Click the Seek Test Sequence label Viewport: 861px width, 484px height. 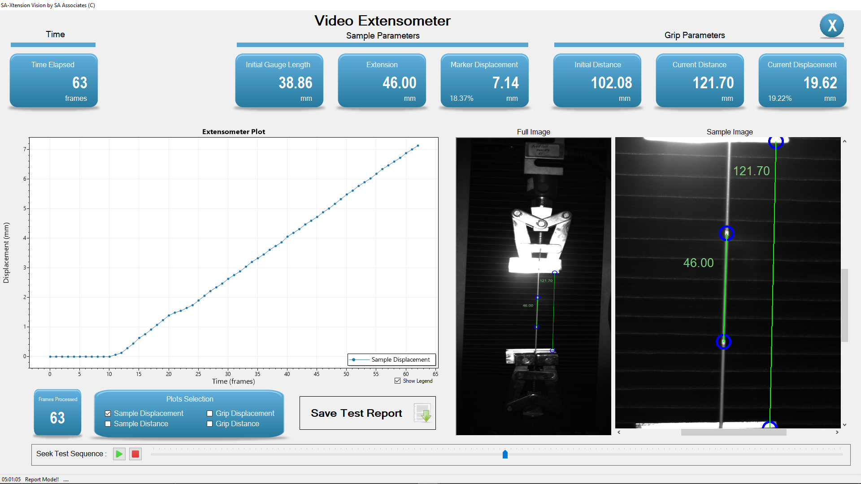71,454
